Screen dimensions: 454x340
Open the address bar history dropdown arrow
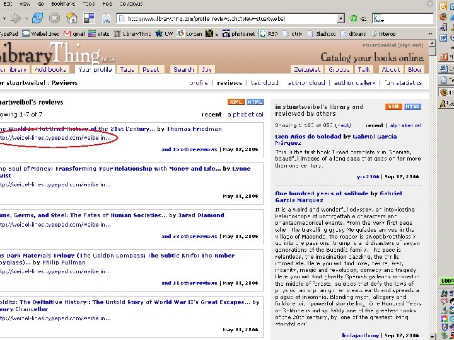[340, 19]
